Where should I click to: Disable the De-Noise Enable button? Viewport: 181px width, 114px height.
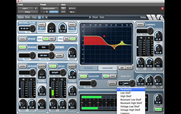pyautogui.click(x=22, y=47)
